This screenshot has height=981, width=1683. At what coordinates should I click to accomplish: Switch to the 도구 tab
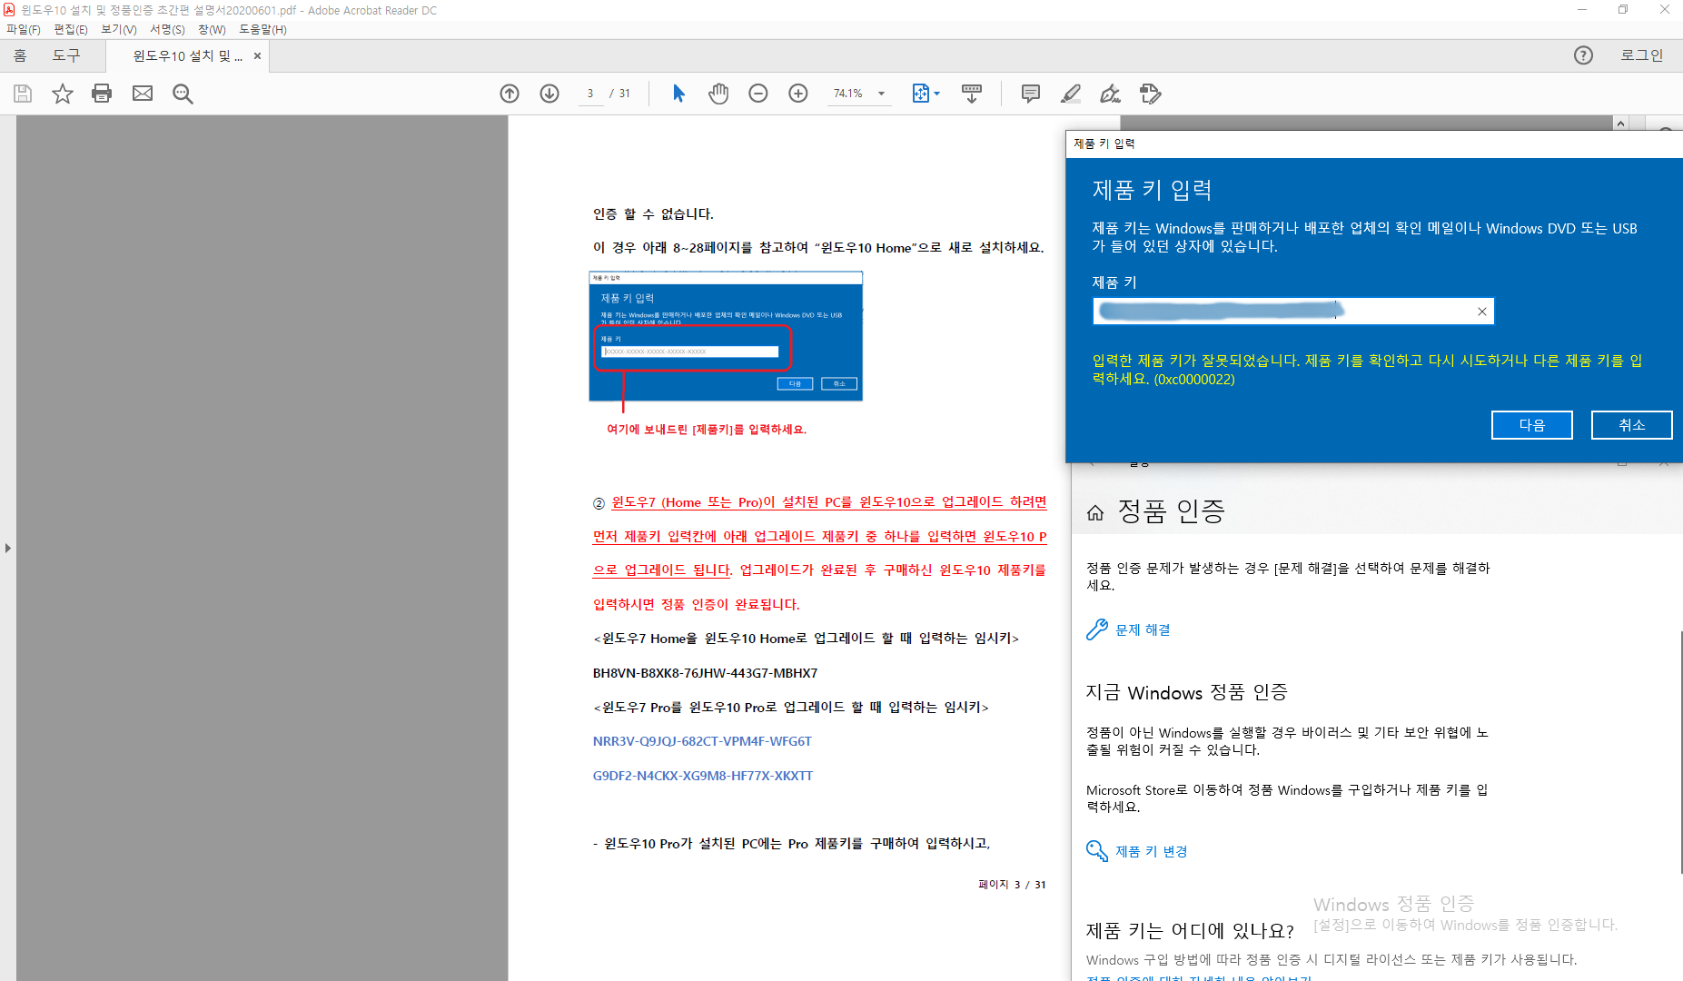point(66,55)
